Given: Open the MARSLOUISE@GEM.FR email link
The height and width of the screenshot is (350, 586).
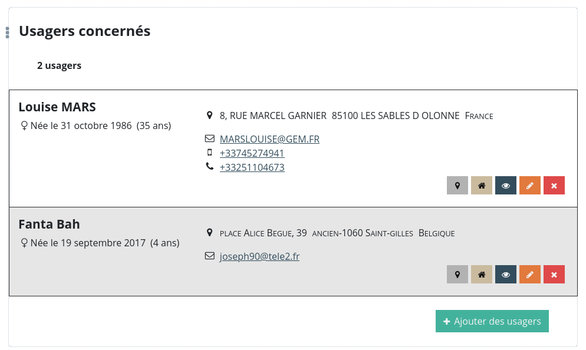Looking at the screenshot, I should (269, 139).
